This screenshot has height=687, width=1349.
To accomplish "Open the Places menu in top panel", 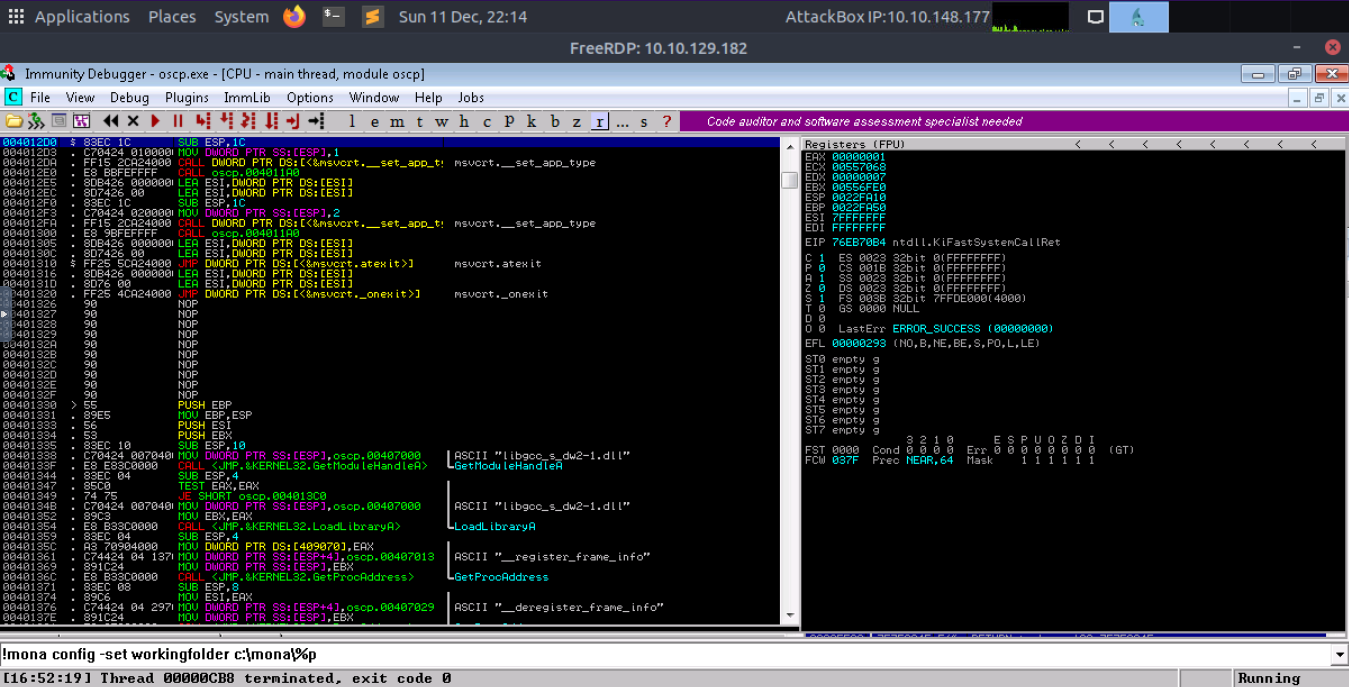I will [x=172, y=17].
